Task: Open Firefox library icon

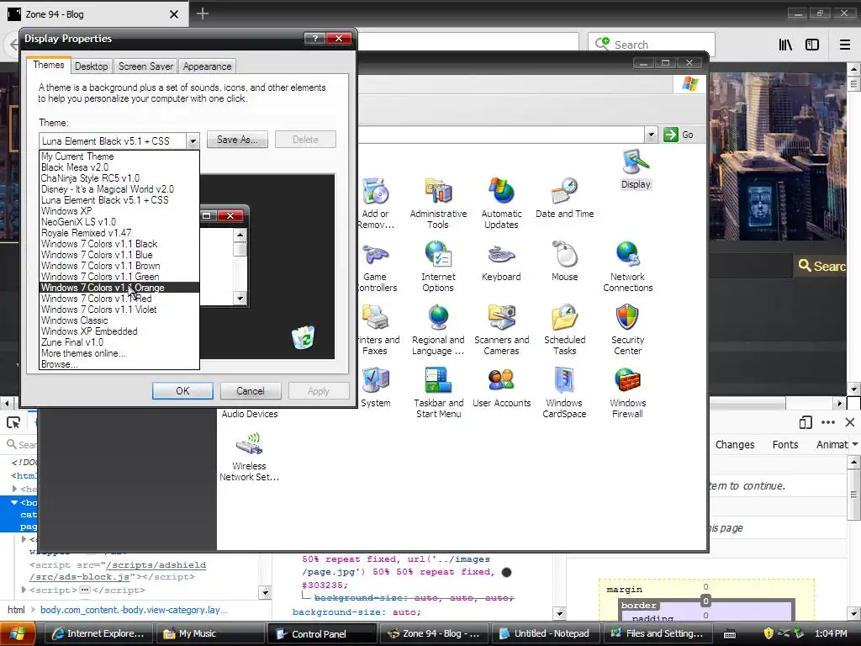Action: click(x=785, y=45)
